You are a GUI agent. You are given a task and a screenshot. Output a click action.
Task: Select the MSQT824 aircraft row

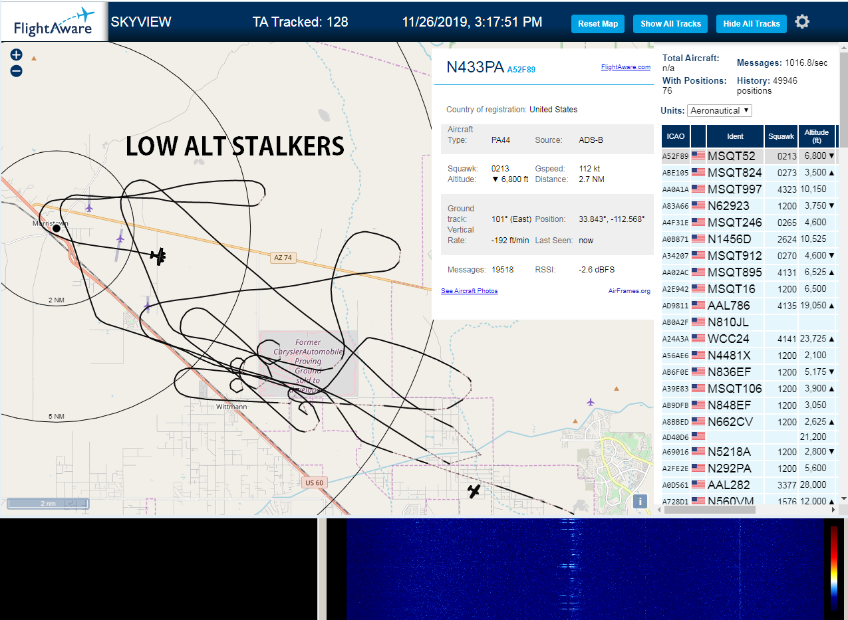[x=748, y=173]
